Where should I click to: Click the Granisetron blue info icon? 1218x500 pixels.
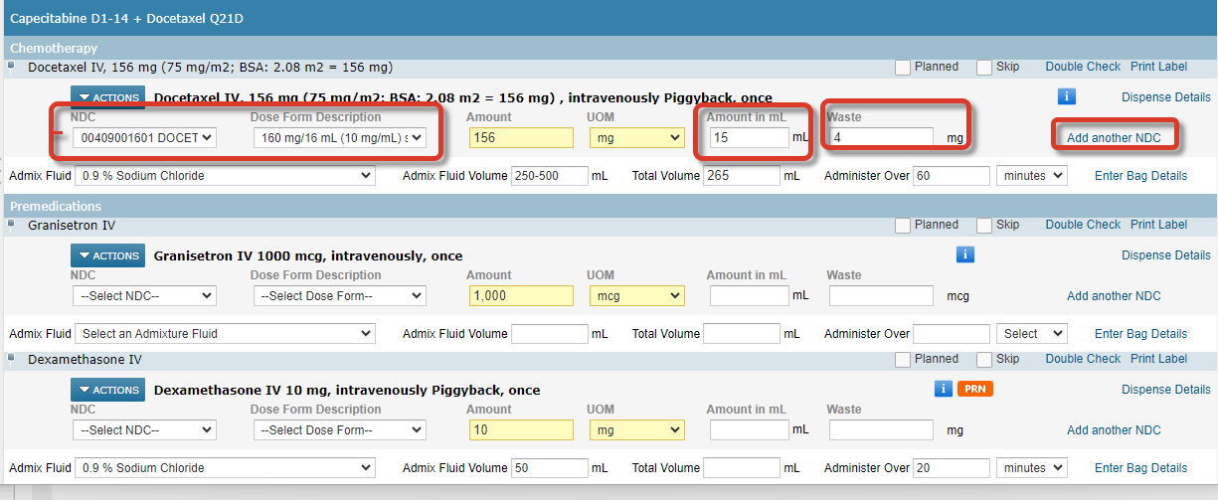click(963, 255)
